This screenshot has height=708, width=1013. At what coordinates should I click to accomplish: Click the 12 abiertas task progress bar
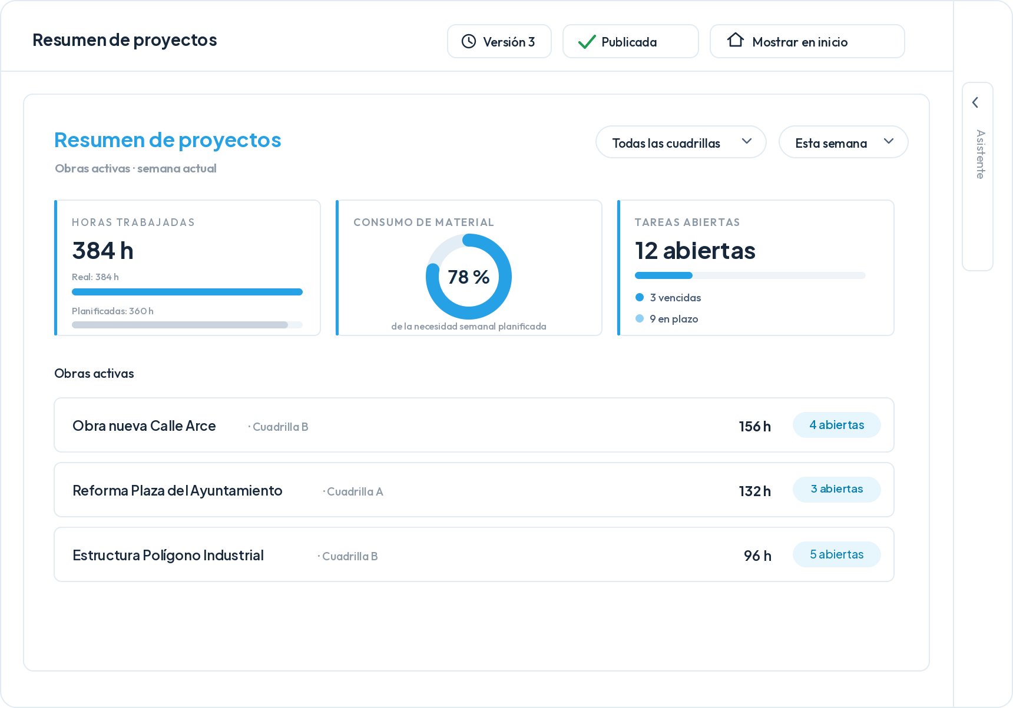750,275
